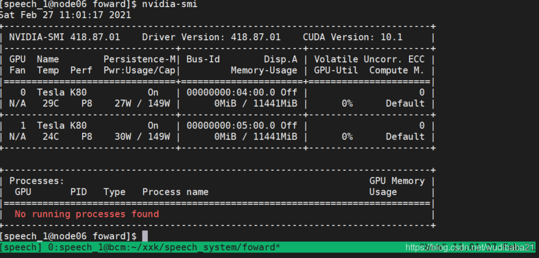
Task: Click the bottom speech_1@node06 prompt with cursor
Action: pyautogui.click(x=68, y=236)
